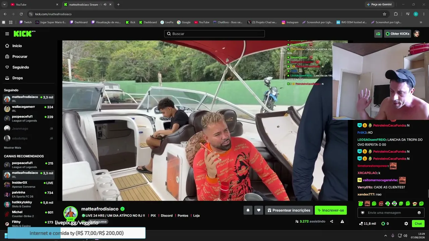The width and height of the screenshot is (429, 241).
Task: Open the taskbar network icon
Action: click(400, 236)
